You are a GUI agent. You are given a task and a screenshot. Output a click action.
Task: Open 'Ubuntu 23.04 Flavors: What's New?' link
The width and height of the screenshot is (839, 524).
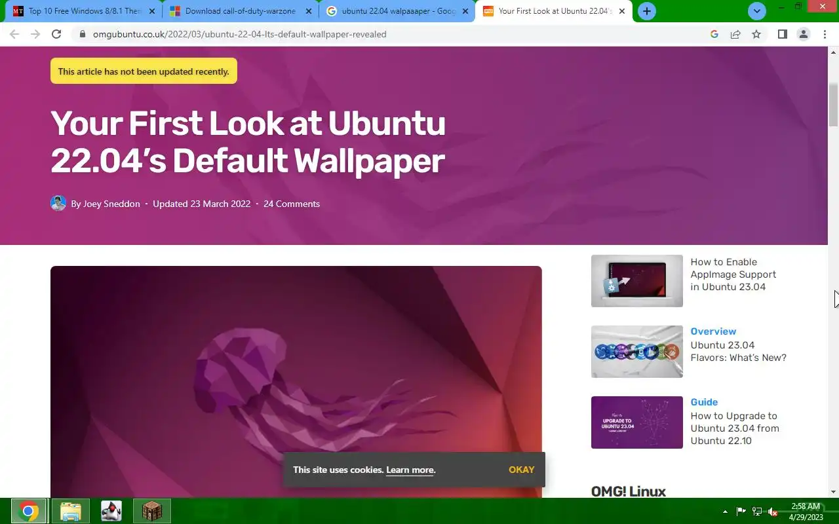point(738,351)
